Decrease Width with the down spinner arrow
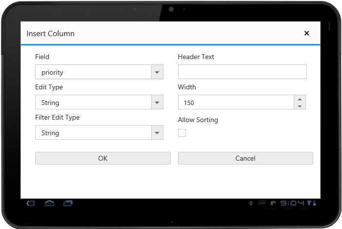 click(x=300, y=106)
